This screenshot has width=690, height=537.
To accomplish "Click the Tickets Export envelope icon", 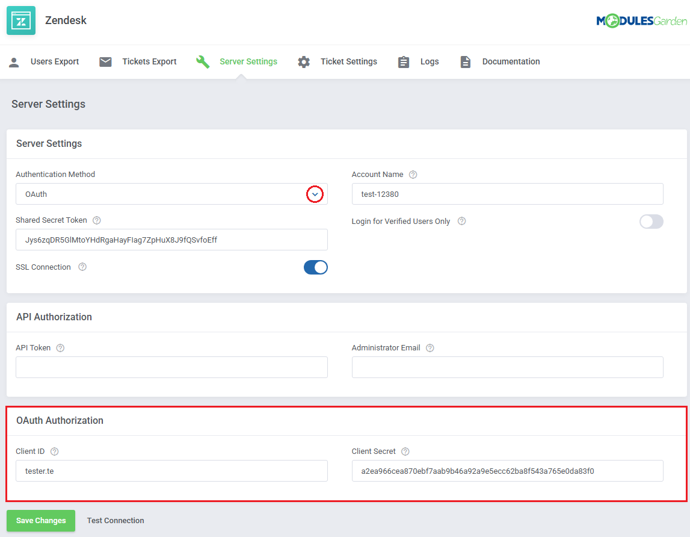I will coord(105,62).
